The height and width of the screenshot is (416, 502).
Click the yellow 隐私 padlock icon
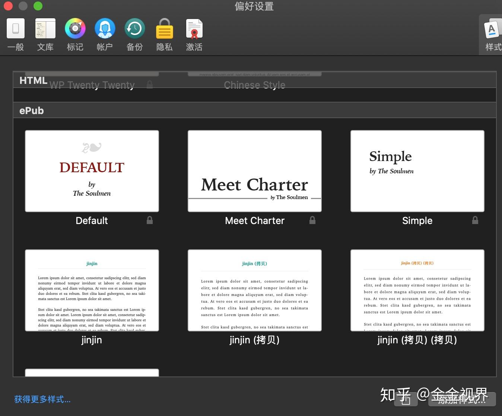[164, 28]
